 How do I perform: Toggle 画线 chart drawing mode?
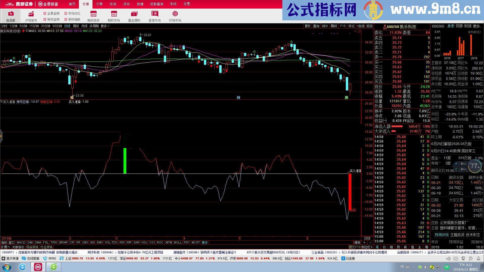334,26
